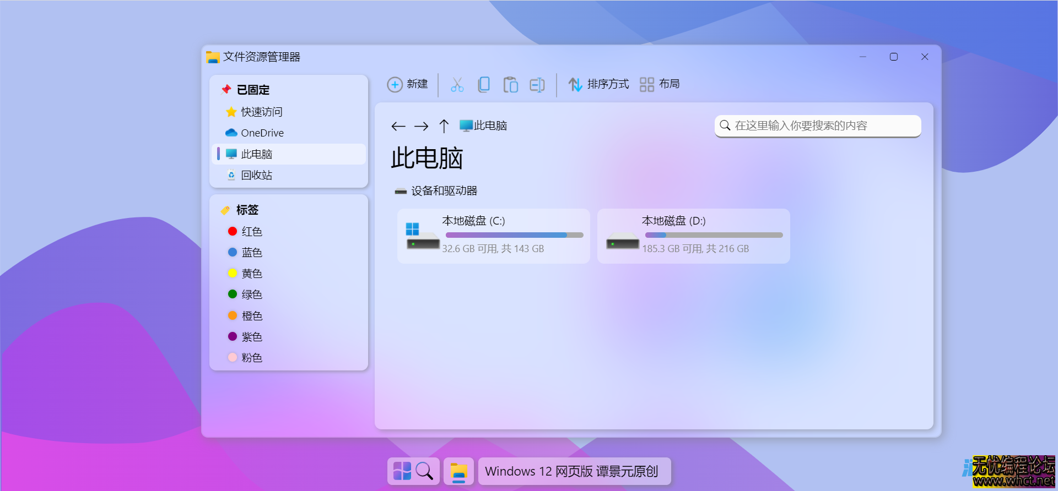
Task: Select the 红色 red tag
Action: 251,232
